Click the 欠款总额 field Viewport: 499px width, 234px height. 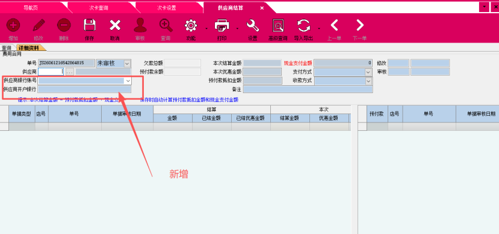(x=182, y=63)
